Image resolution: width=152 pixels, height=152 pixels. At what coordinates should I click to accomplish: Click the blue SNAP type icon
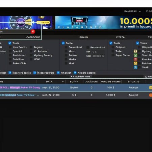(135, 67)
